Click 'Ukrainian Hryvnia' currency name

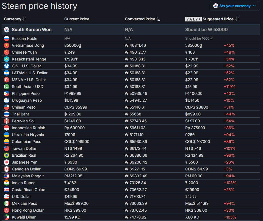(28, 135)
